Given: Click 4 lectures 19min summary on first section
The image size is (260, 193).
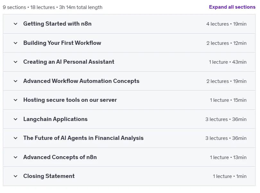Looking at the screenshot, I should 226,24.
